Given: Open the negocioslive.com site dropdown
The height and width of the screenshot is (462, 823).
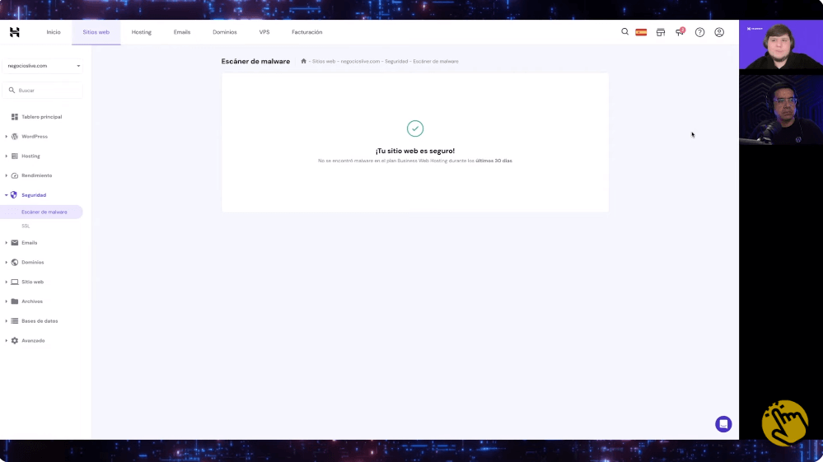Looking at the screenshot, I should click(44, 66).
